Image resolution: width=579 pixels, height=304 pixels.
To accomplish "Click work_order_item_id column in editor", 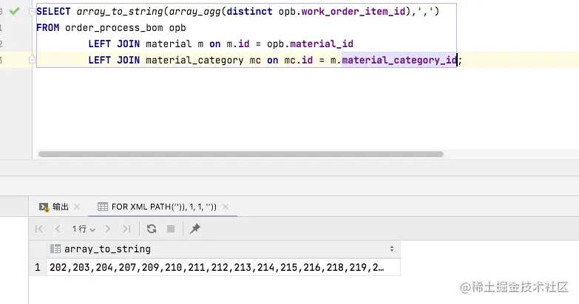I will coord(353,11).
